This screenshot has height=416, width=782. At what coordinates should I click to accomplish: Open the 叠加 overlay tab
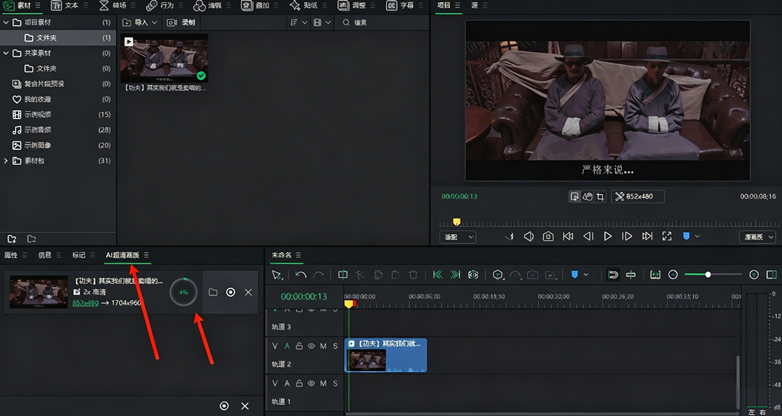point(255,5)
